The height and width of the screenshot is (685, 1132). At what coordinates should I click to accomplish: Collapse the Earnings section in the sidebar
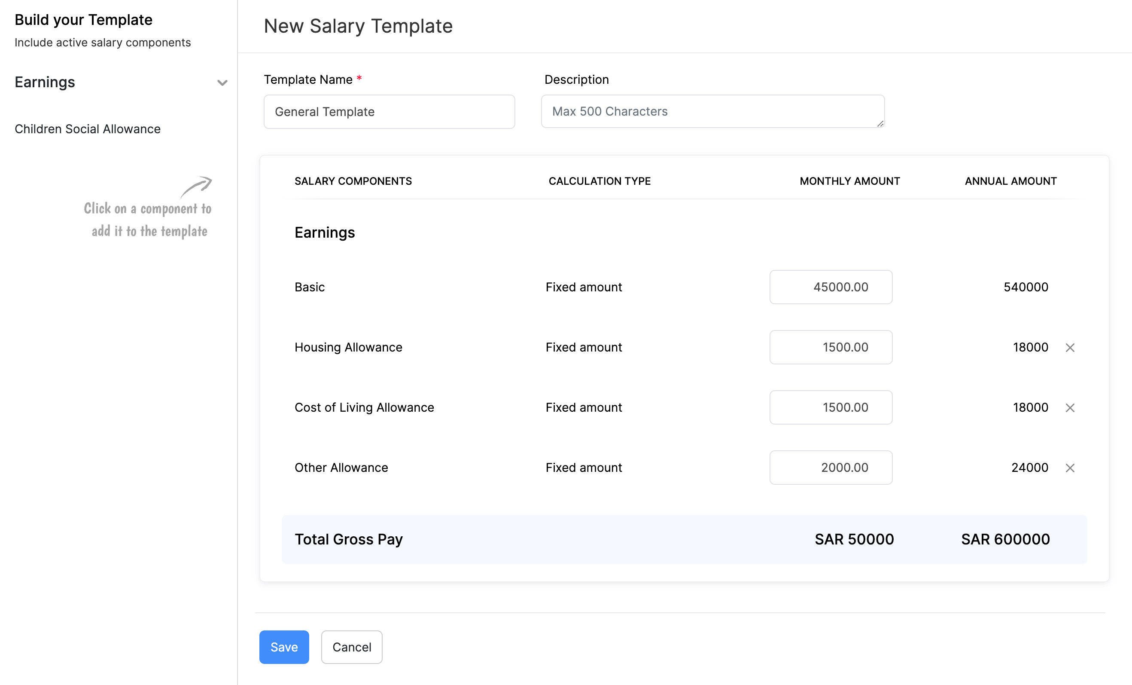[x=222, y=83]
